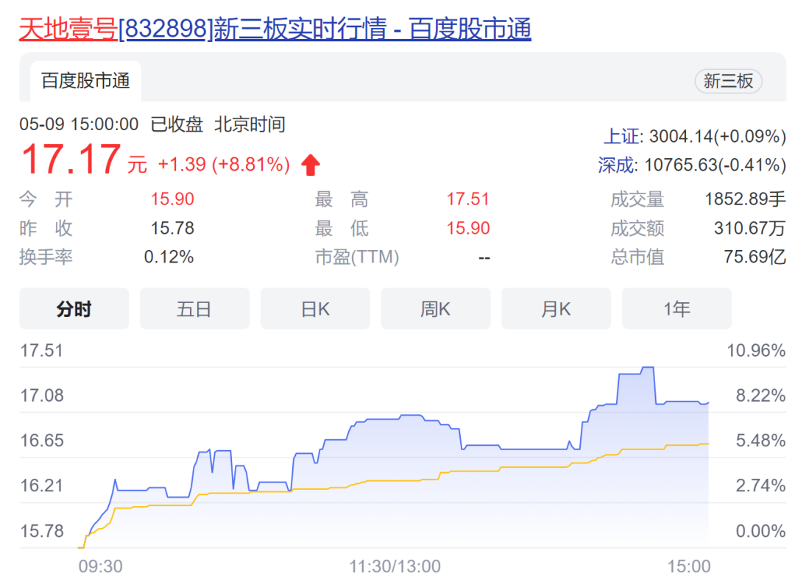Click the 09:30 time axis label
795x584 pixels.
pyautogui.click(x=100, y=566)
